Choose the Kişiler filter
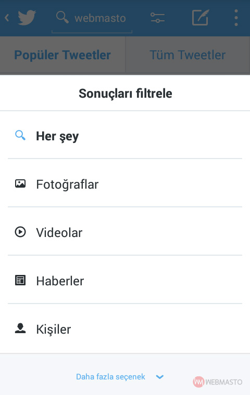 (x=125, y=328)
